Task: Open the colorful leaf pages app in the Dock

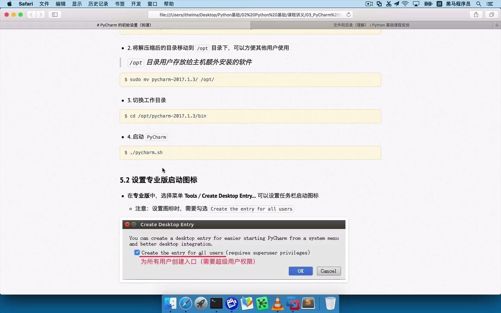Action: pos(247,303)
